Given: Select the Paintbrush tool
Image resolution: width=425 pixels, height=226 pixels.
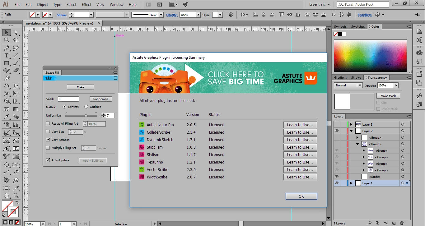Looking at the screenshot, I should [16, 63].
